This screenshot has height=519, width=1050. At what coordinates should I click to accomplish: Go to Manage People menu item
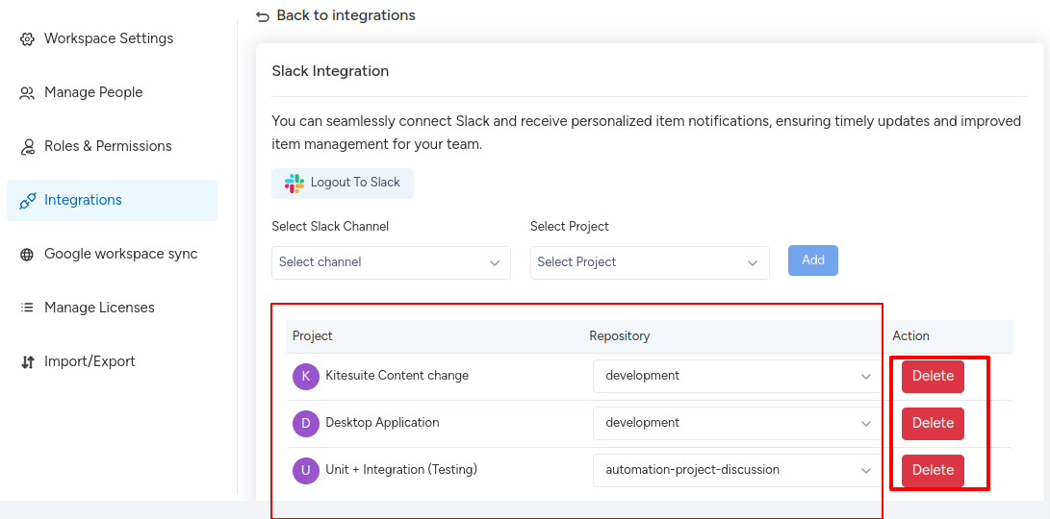(93, 92)
